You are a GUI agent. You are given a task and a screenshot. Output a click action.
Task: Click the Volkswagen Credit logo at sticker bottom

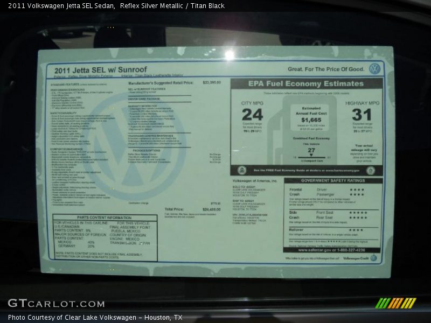(x=373, y=258)
